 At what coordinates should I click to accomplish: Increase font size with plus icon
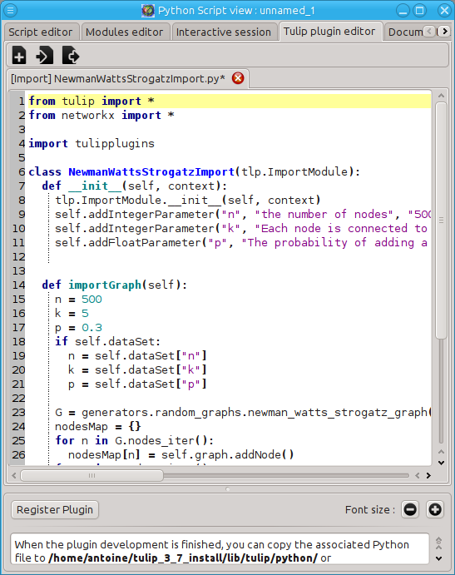click(435, 509)
